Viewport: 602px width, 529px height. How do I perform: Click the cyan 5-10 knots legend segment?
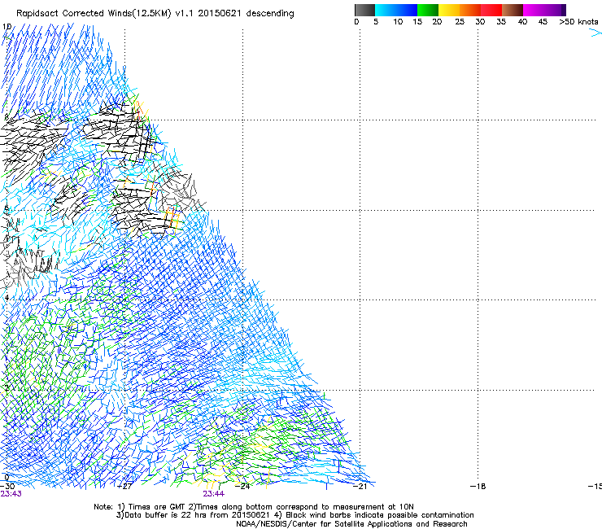[x=386, y=10]
